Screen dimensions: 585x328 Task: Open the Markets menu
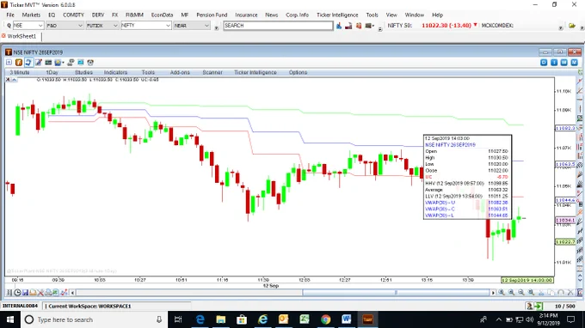[x=31, y=15]
